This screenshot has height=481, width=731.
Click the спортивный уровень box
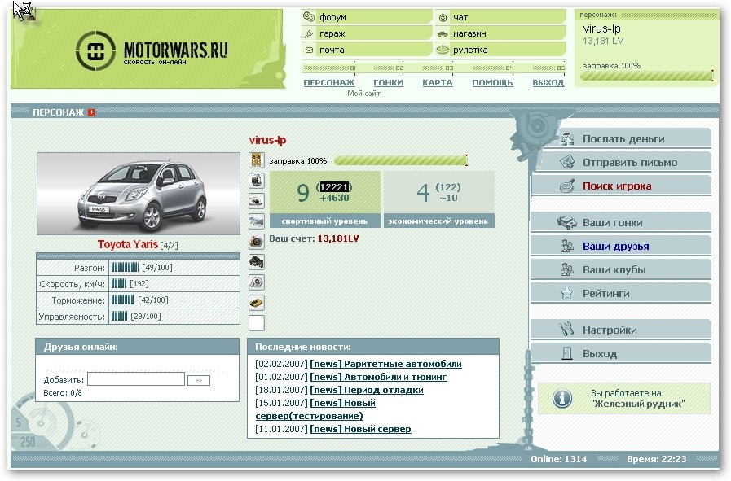click(325, 199)
